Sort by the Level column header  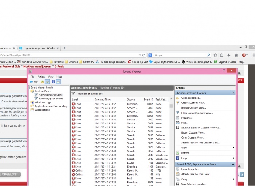82,99
